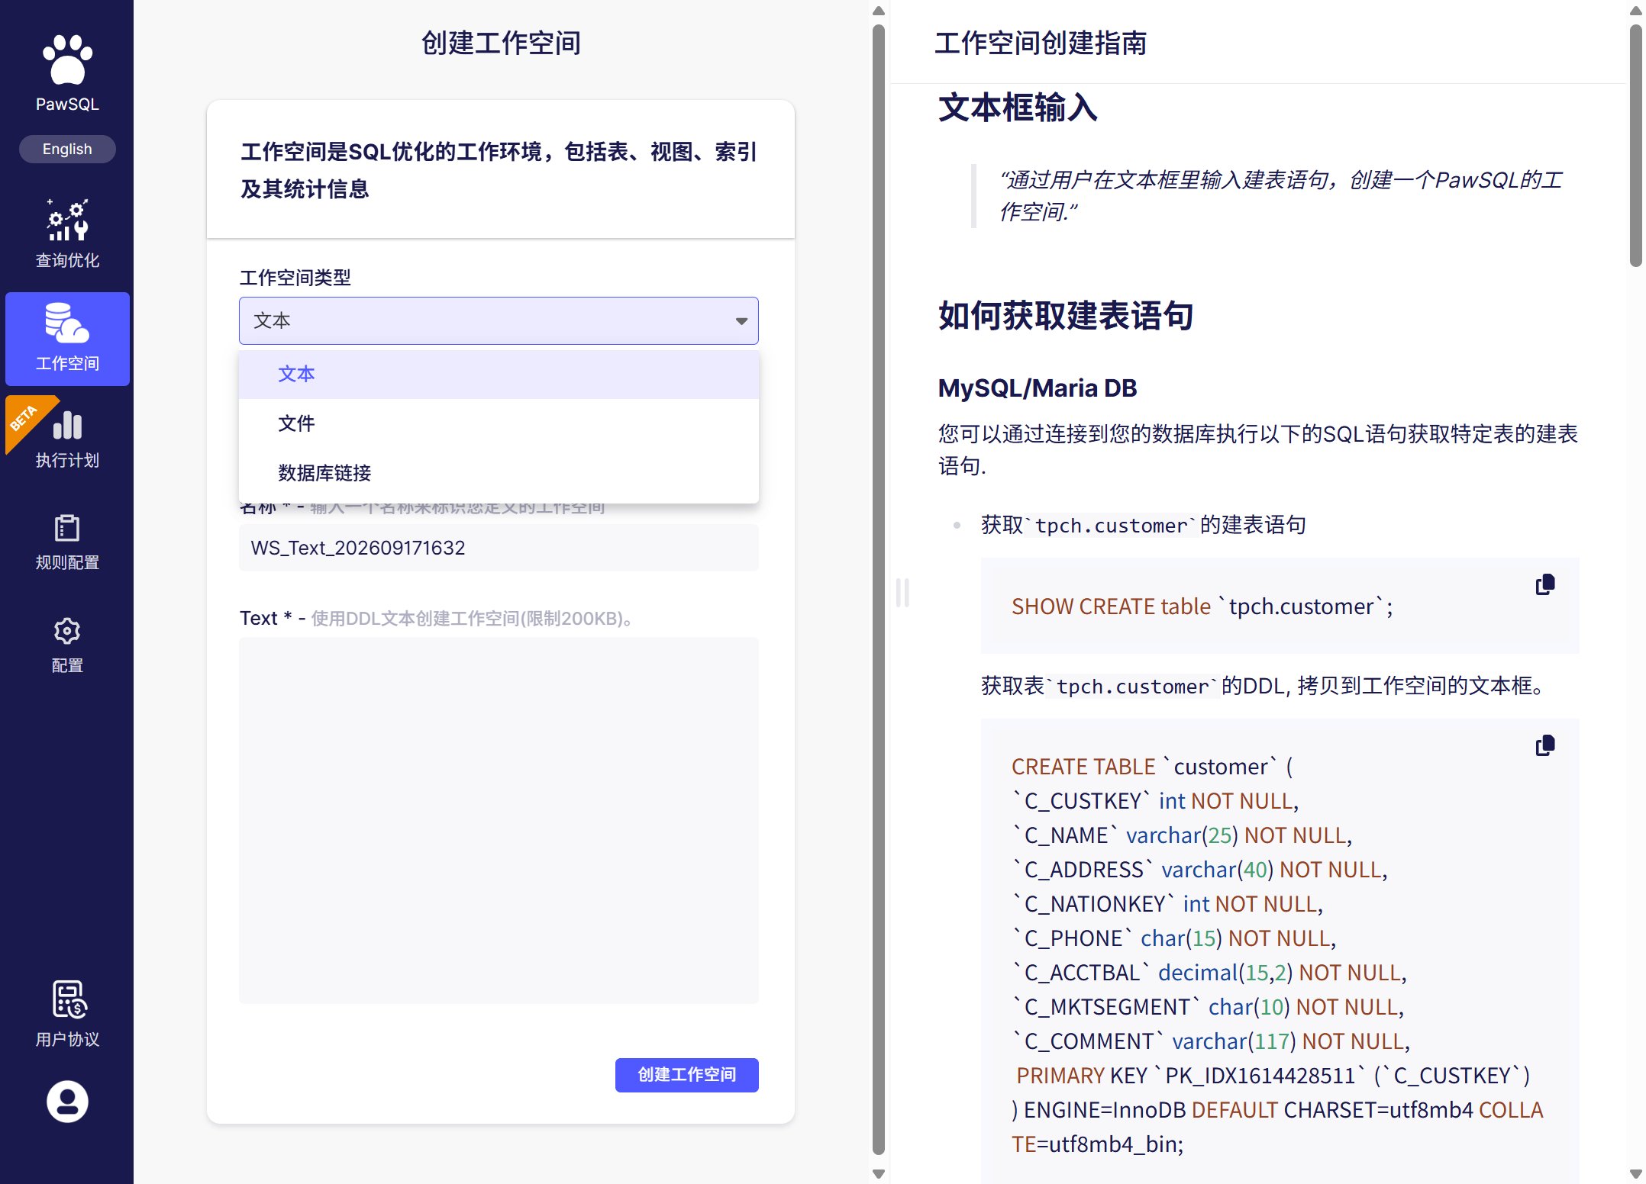Click the 创建工作空间 button
Image resolution: width=1646 pixels, height=1184 pixels.
tap(686, 1074)
